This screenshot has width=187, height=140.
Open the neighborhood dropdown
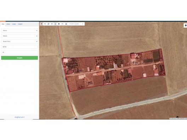tap(19, 41)
